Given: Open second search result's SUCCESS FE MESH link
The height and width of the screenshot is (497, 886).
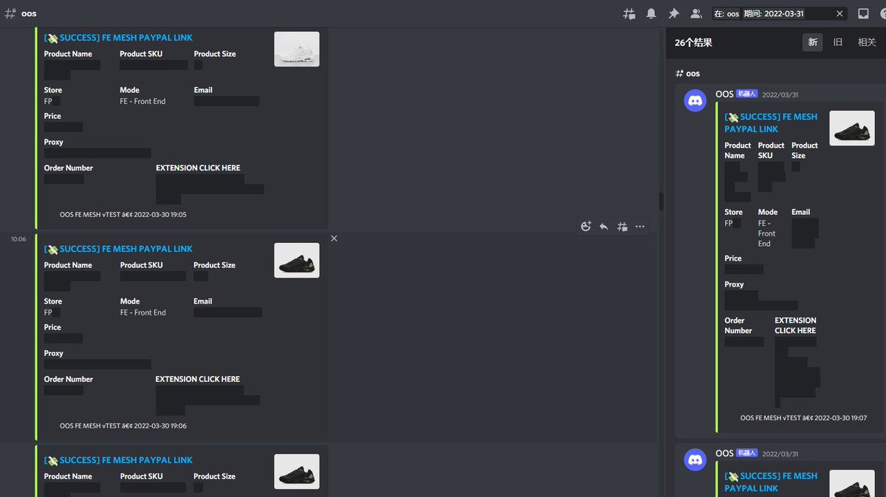Looking at the screenshot, I should (771, 481).
